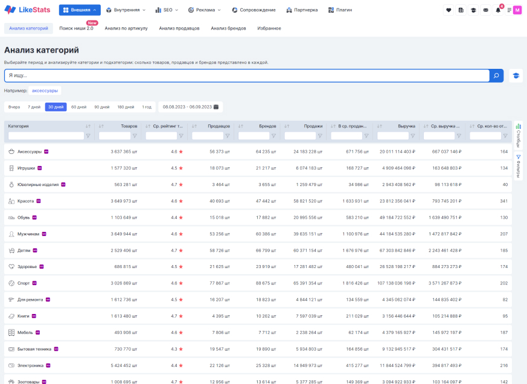The image size is (527, 384).
Task: Click the search magnifier button
Action: pos(496,75)
